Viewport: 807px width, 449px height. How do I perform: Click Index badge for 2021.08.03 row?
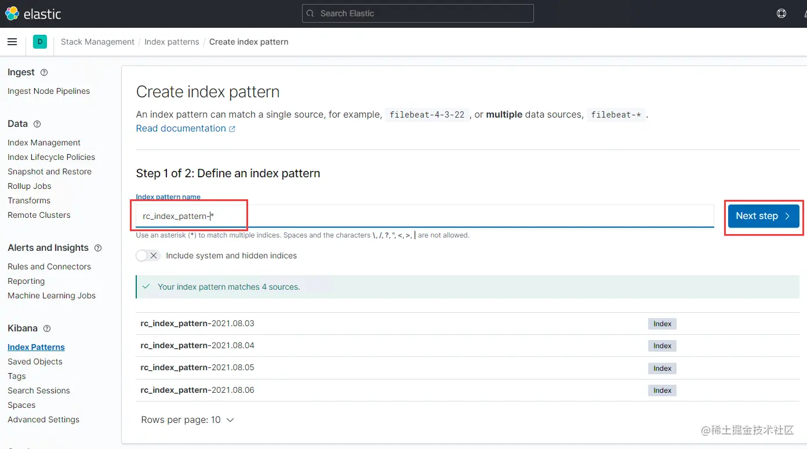point(662,324)
